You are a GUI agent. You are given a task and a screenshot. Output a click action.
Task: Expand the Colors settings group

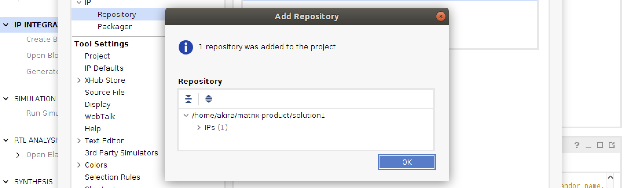[79, 165]
